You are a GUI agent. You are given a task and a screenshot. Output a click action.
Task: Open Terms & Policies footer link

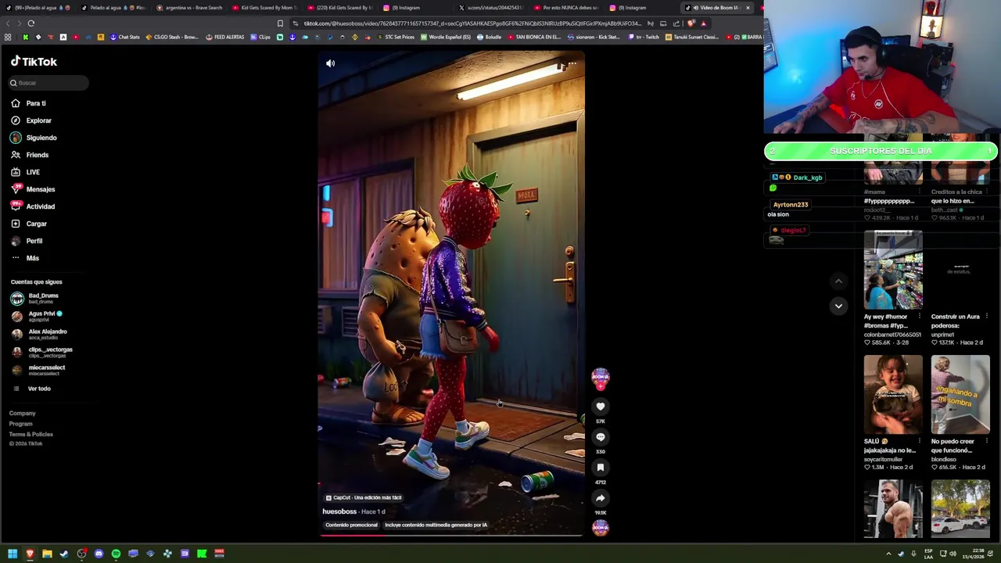tap(31, 434)
